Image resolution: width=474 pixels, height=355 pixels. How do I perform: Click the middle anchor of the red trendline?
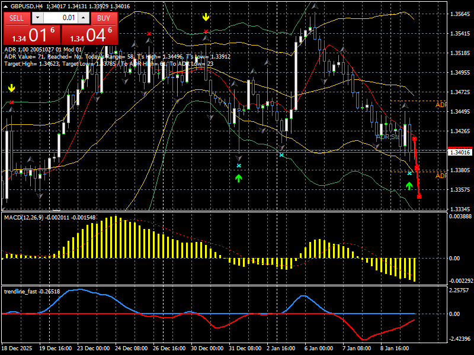coord(417,168)
